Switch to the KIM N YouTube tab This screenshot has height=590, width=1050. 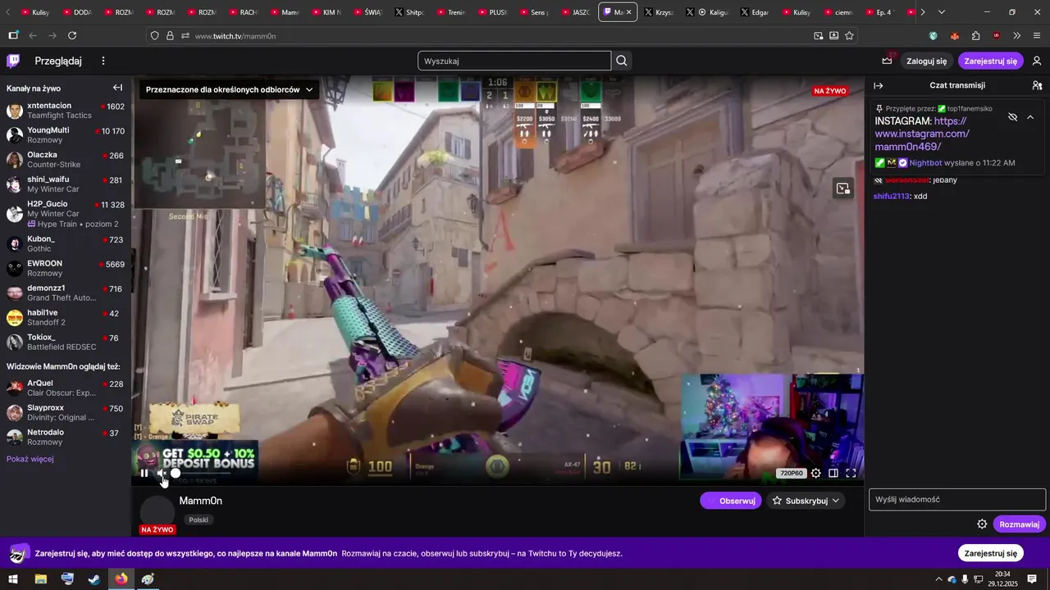point(325,12)
